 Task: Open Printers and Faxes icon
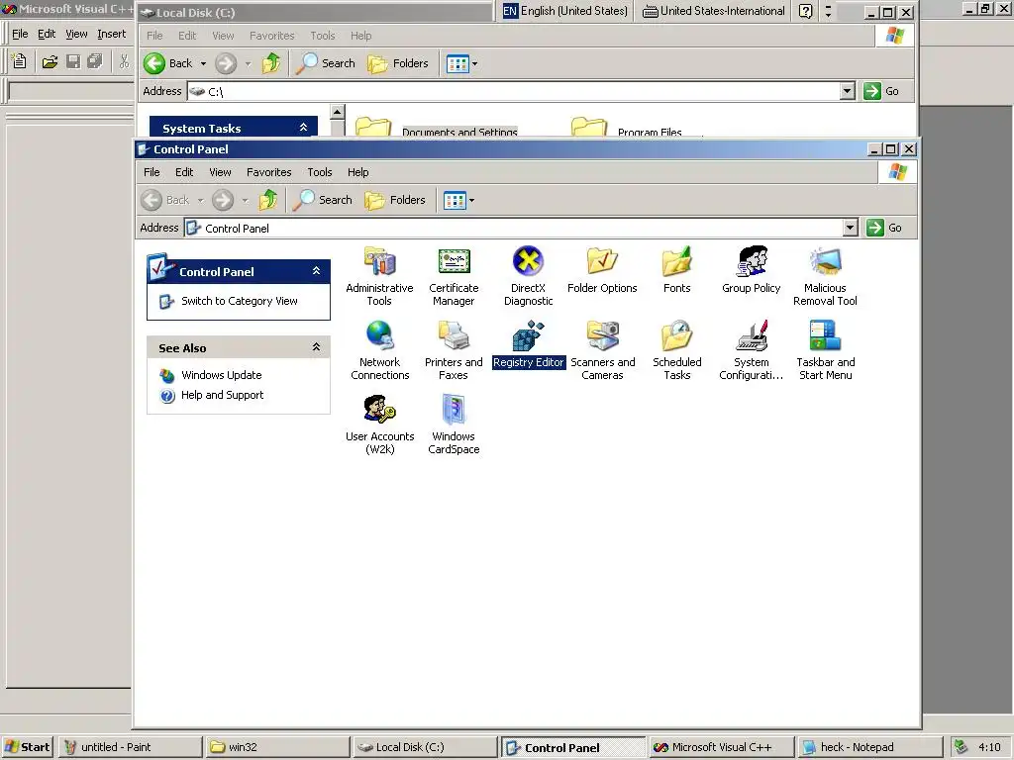(454, 336)
